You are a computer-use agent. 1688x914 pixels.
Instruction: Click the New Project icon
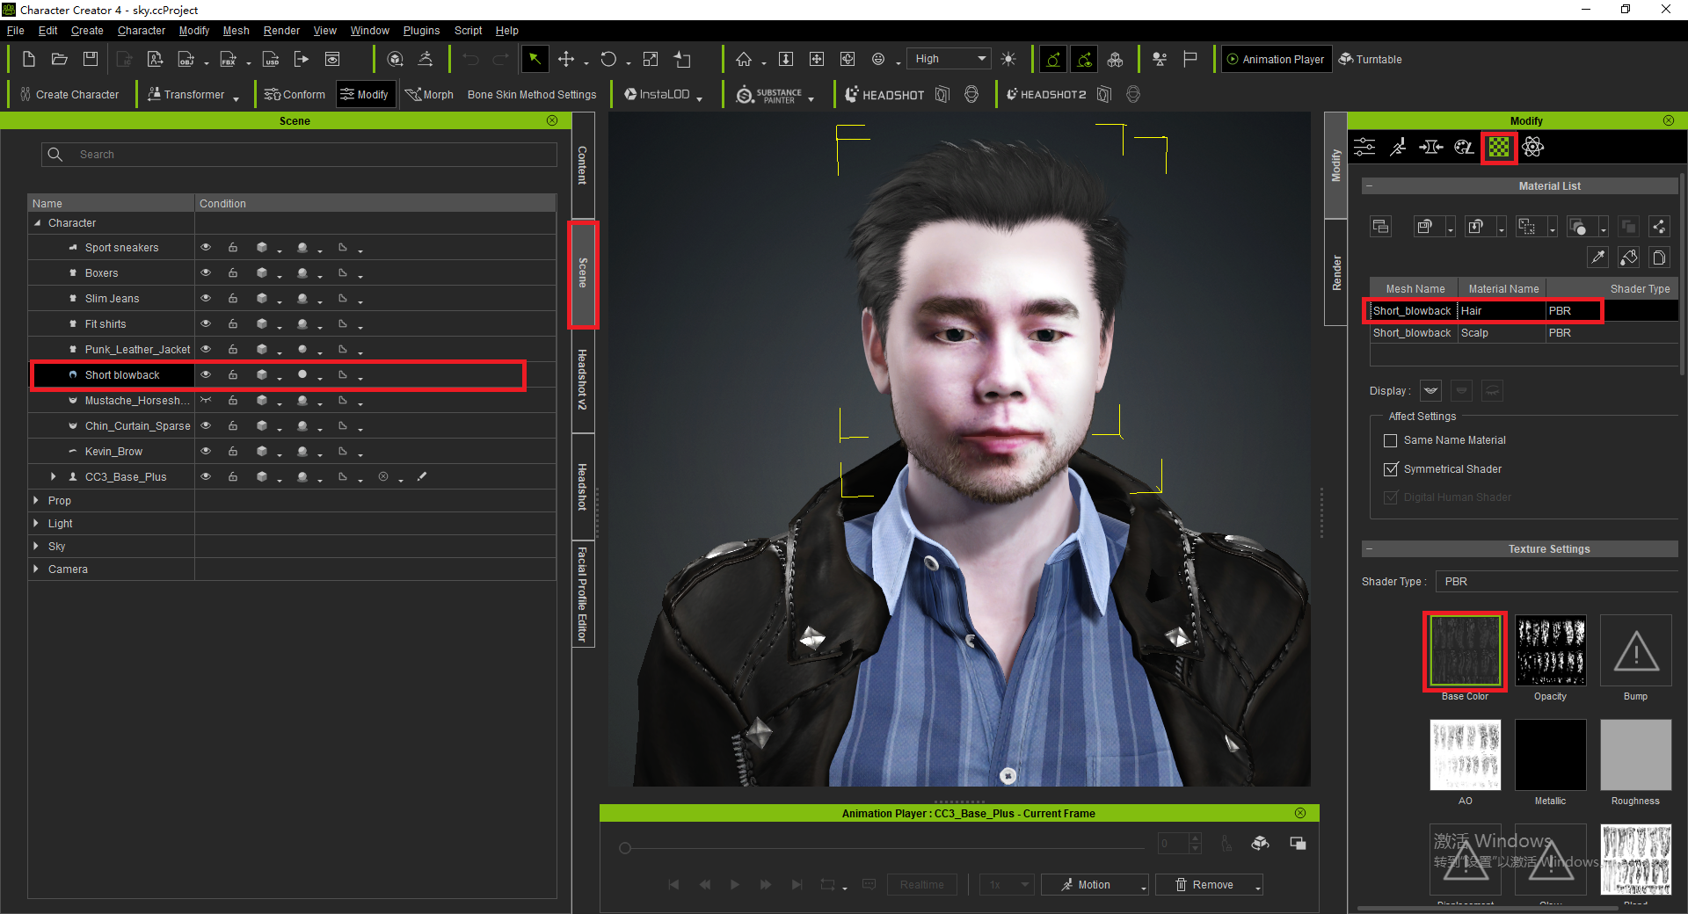(x=29, y=59)
